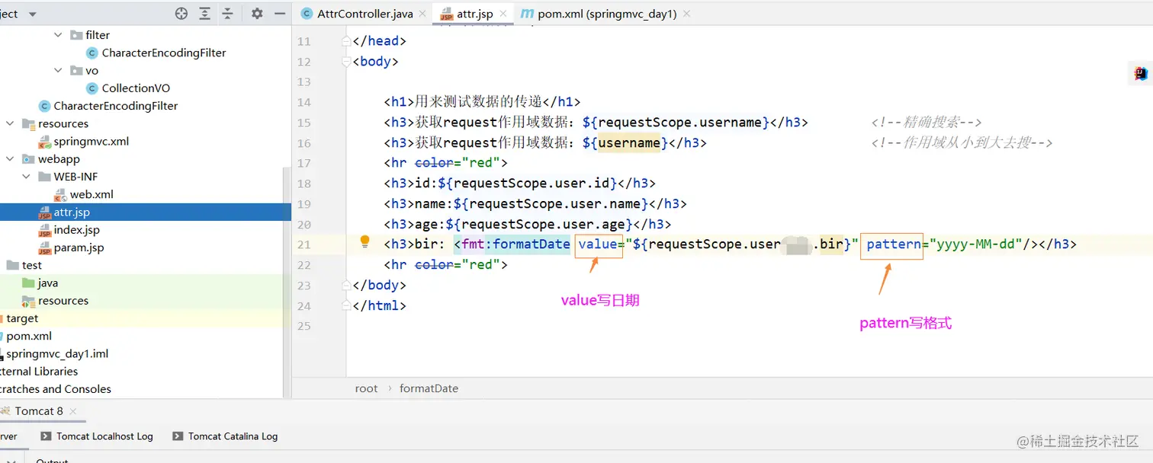
Task: Click the Expand All icon in project toolbar
Action: coord(204,14)
